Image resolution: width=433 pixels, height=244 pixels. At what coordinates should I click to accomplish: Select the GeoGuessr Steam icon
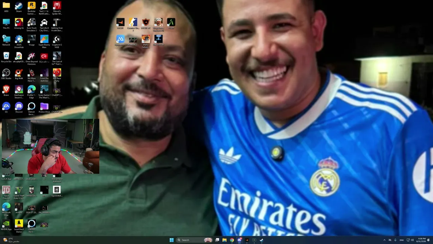pos(19,92)
